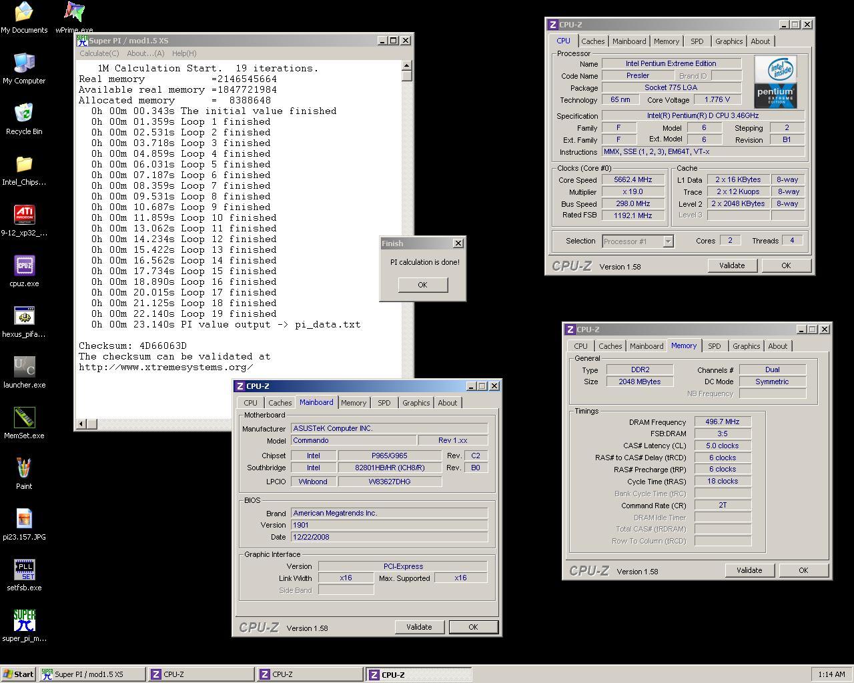Image resolution: width=854 pixels, height=683 pixels.
Task: Select mainboard model field Commando
Action: 353,440
